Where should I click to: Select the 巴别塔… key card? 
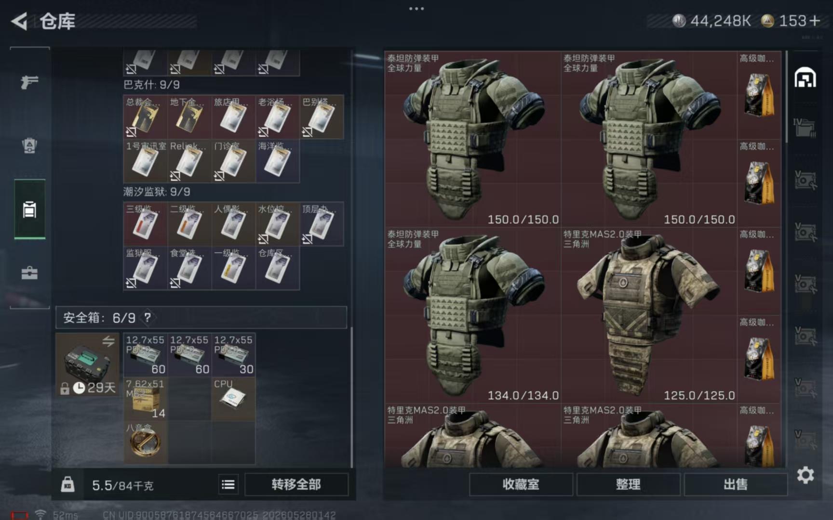point(322,117)
